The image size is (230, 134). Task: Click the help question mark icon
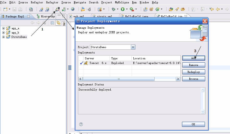coord(81,124)
